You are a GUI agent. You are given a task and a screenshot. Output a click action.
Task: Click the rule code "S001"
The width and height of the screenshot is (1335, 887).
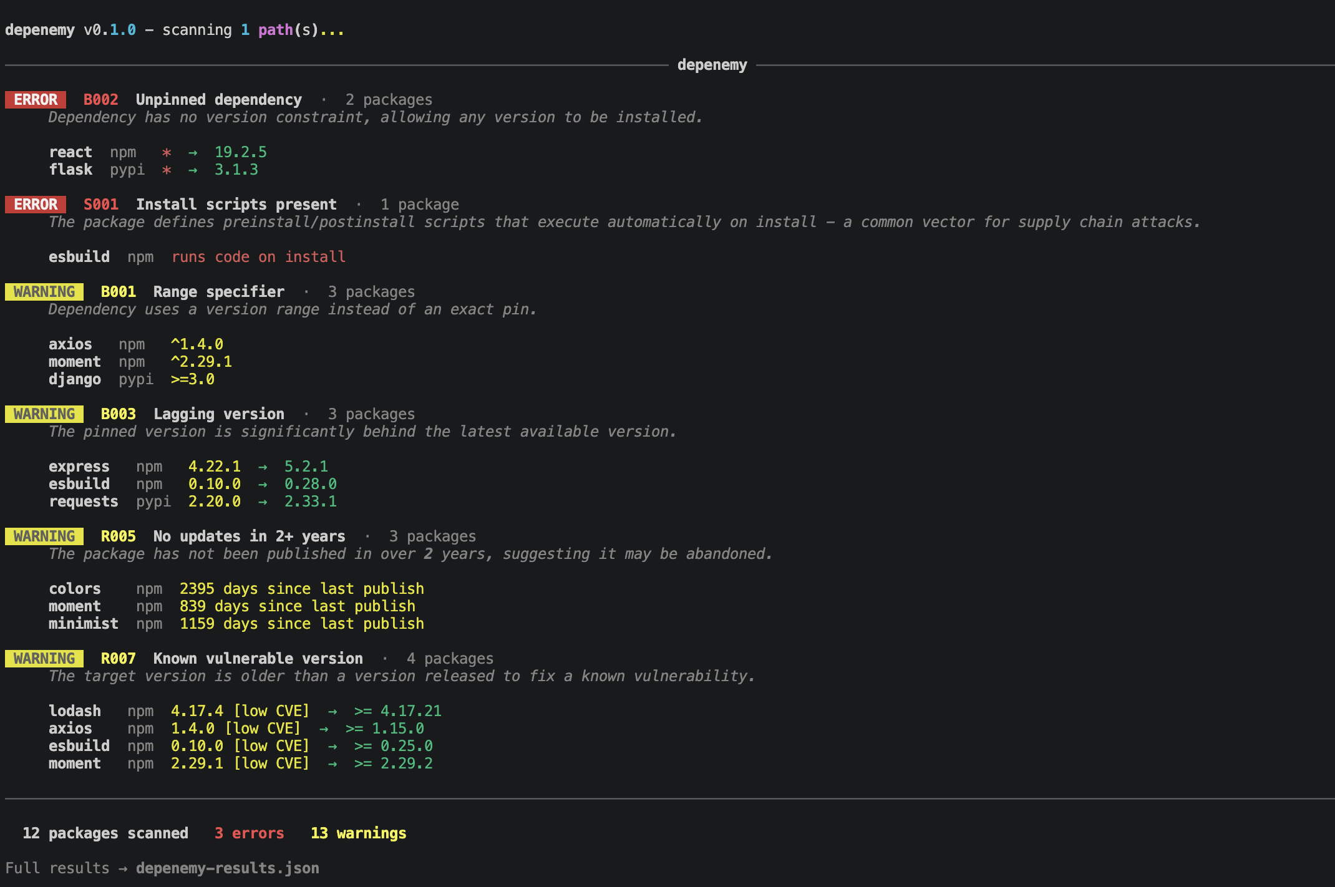101,205
